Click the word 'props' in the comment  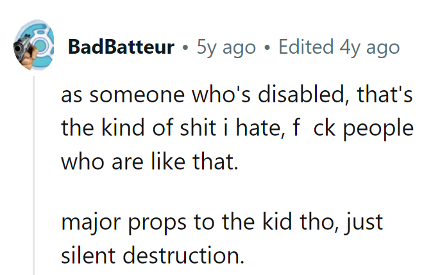pos(157,223)
